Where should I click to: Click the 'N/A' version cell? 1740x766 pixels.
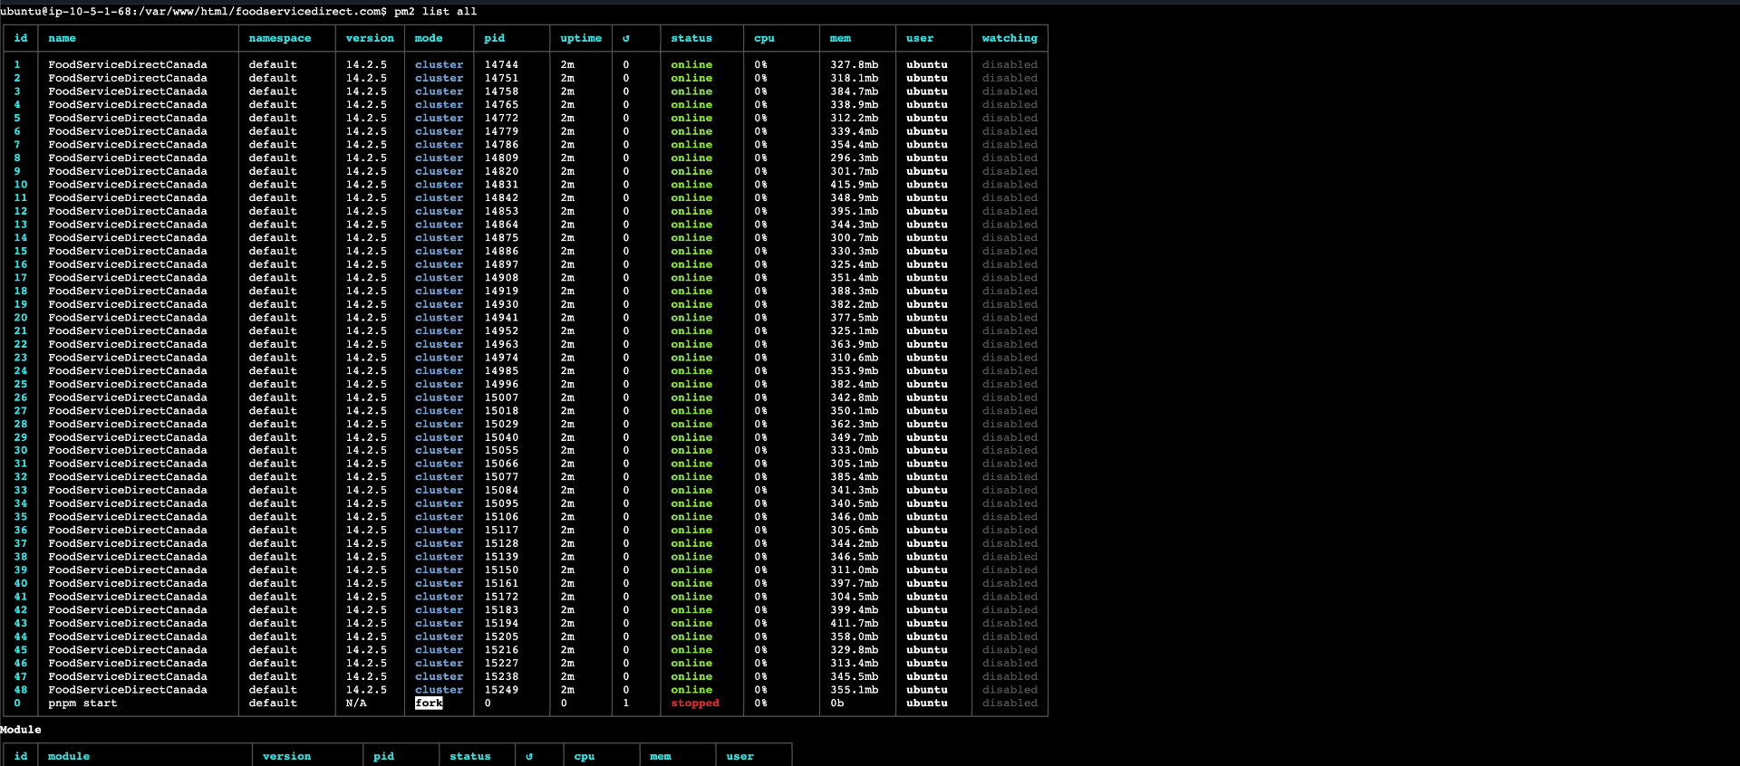[356, 703]
